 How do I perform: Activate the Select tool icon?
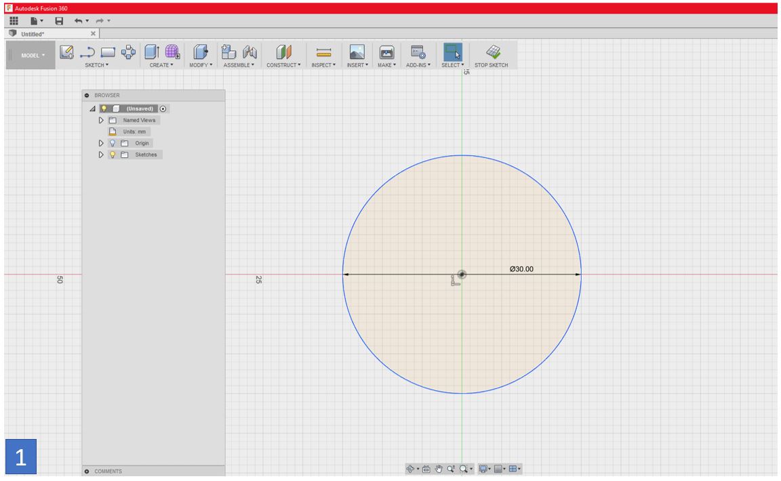[452, 51]
